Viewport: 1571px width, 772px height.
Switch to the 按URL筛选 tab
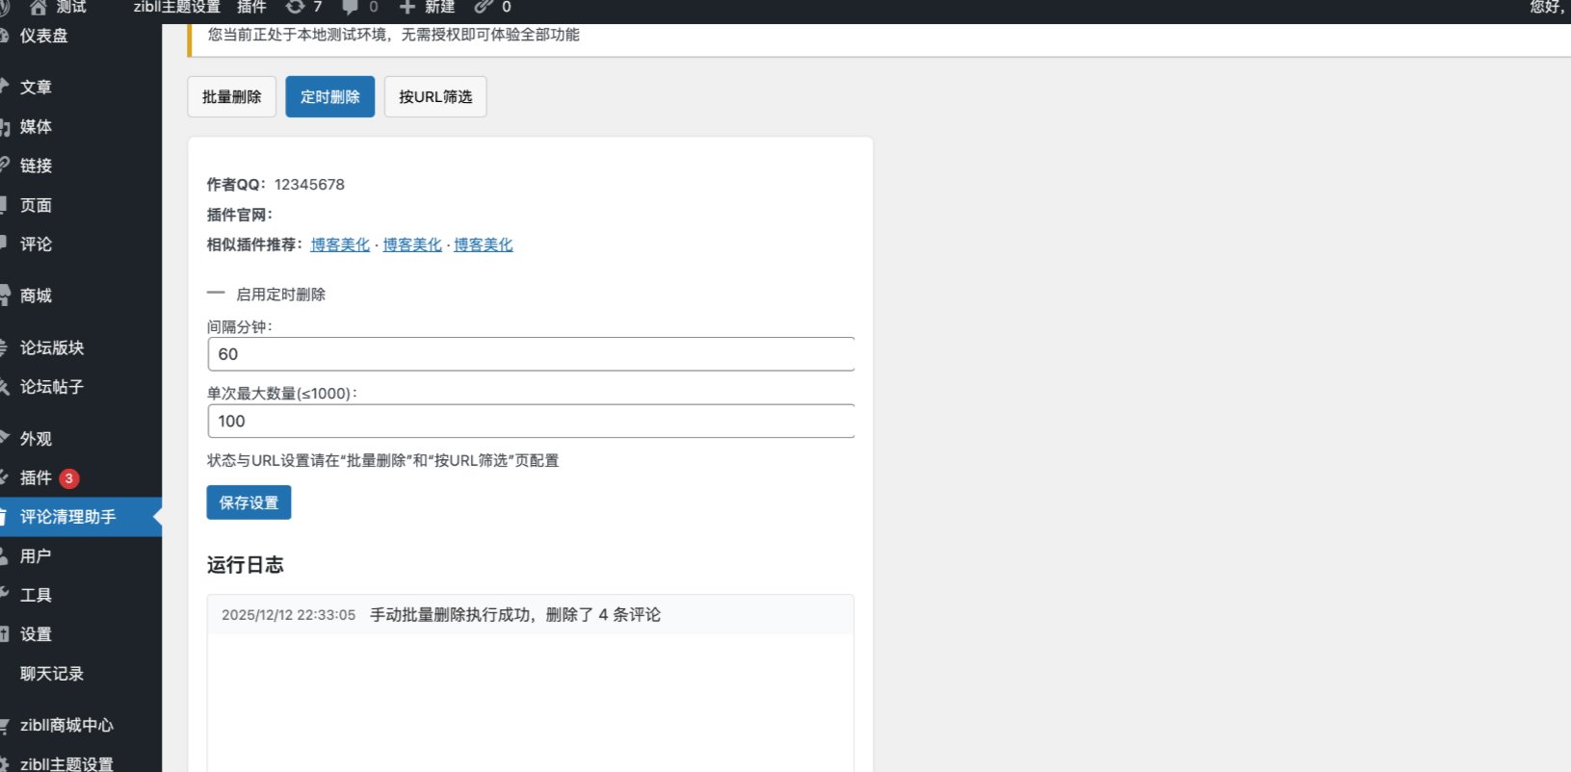point(435,97)
